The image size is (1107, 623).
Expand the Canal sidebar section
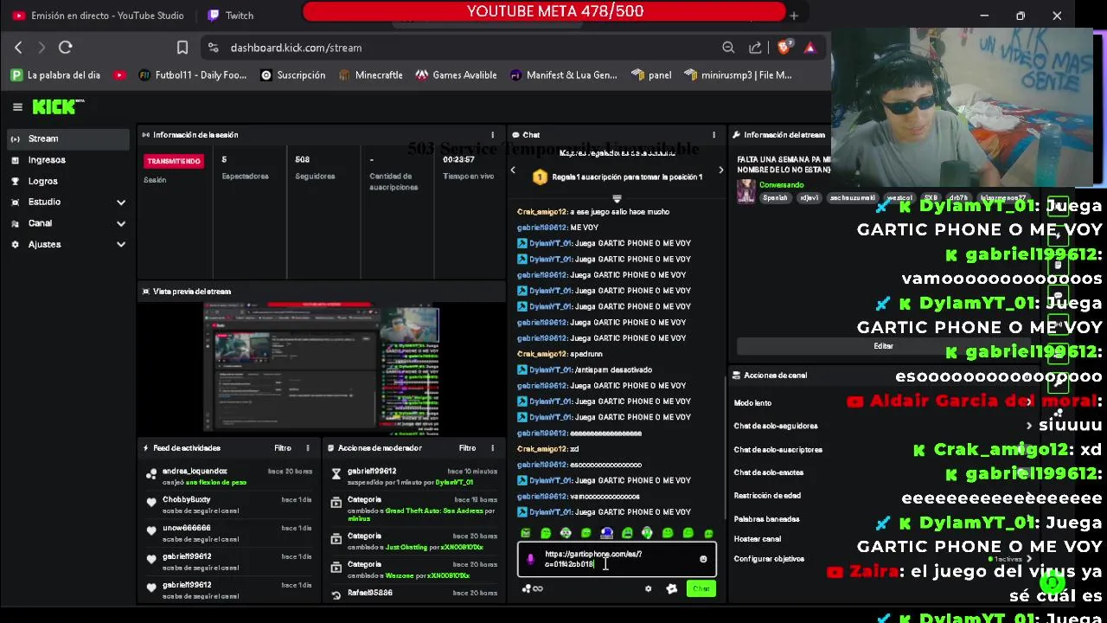67,223
